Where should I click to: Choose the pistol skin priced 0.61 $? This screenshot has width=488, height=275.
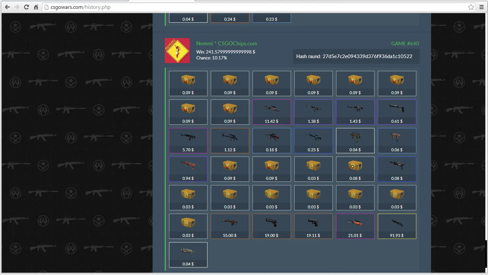397,112
